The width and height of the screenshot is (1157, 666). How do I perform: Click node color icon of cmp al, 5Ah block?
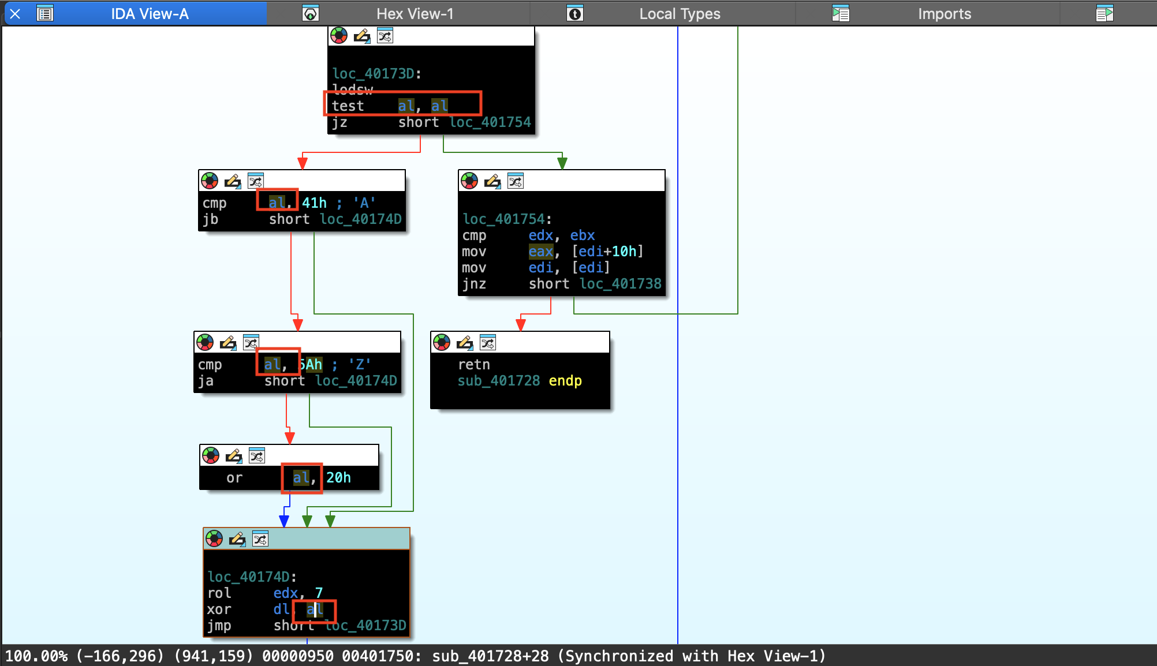(x=205, y=343)
